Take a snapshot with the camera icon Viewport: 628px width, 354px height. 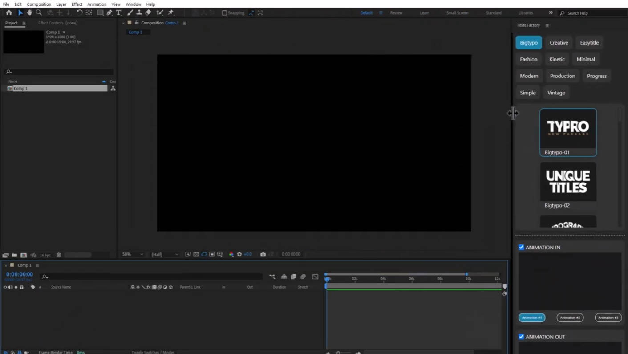coord(263,254)
